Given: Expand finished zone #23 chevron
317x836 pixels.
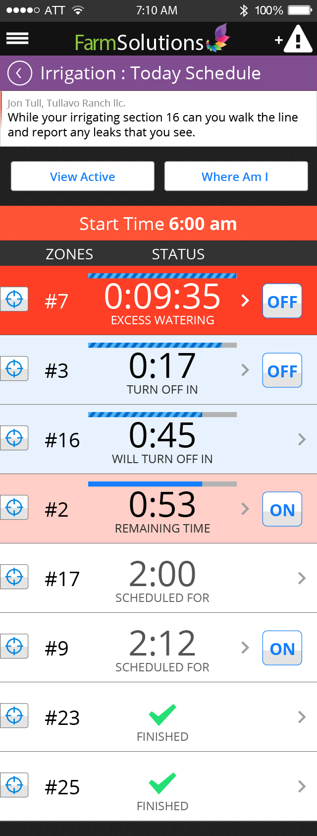Looking at the screenshot, I should coord(302,717).
